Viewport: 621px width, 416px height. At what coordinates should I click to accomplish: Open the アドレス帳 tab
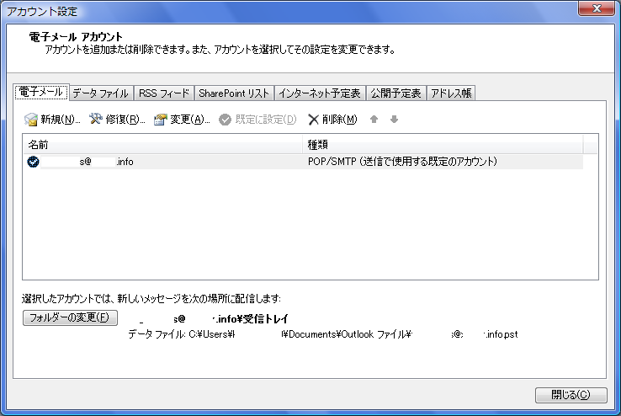(452, 93)
